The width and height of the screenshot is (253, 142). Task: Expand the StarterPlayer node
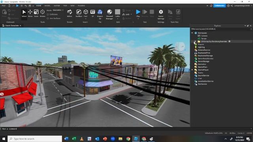point(192,70)
